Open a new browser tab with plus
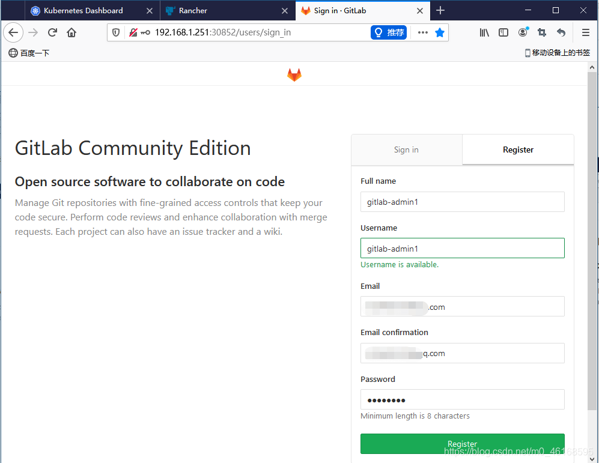The width and height of the screenshot is (599, 463). 440,10
